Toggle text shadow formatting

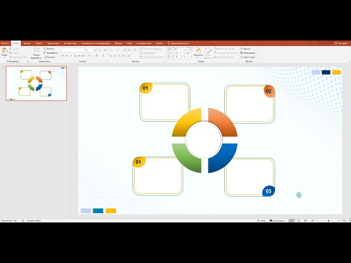(75, 56)
